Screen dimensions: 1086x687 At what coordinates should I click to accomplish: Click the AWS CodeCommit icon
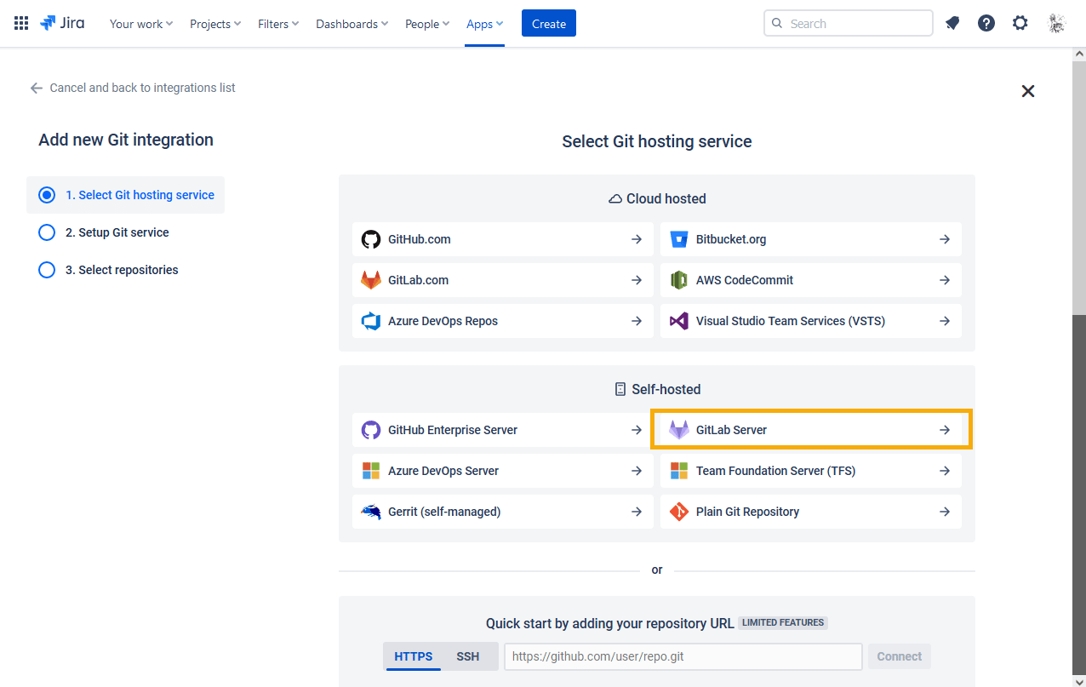click(x=679, y=280)
